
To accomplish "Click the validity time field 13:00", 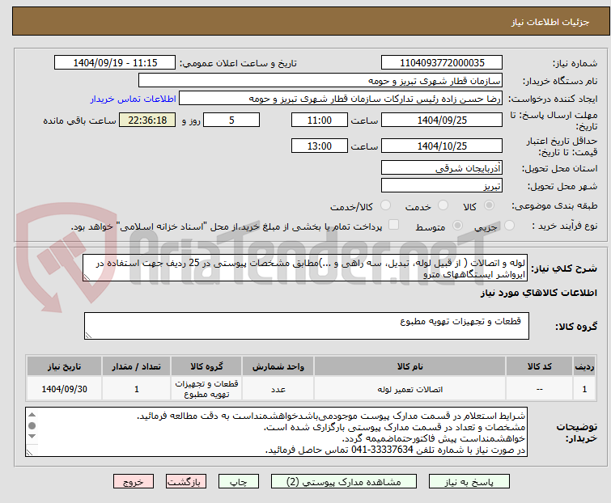I will tap(319, 146).
